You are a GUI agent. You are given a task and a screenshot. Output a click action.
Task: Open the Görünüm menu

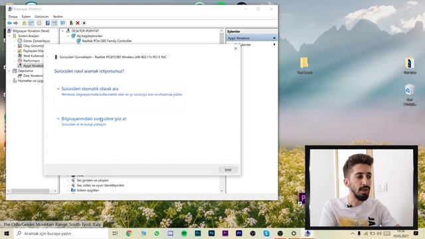[x=41, y=17]
